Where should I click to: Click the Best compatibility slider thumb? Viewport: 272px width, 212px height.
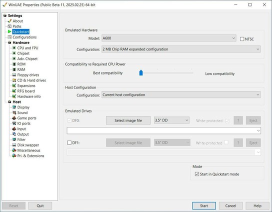[141, 73]
